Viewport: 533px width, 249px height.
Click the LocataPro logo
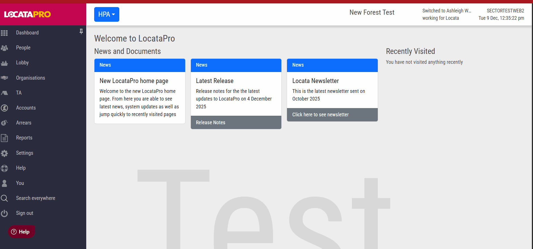pos(27,14)
